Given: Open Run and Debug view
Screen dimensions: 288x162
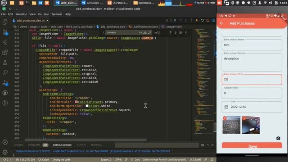Looking at the screenshot, I should (5, 83).
